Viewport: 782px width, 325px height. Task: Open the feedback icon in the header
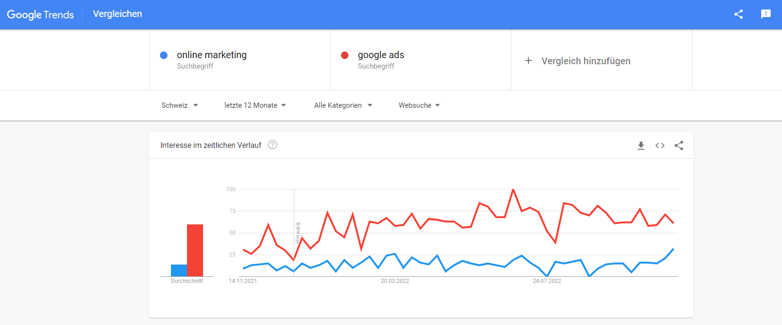click(766, 14)
